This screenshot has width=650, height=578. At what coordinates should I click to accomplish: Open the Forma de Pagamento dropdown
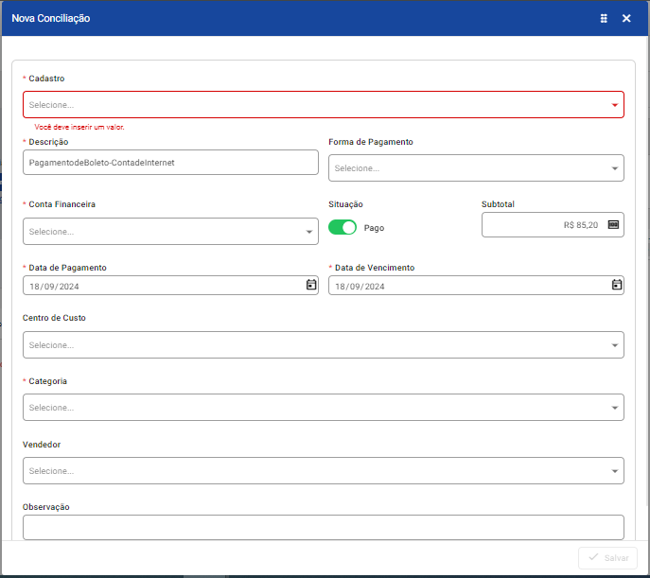(x=475, y=167)
